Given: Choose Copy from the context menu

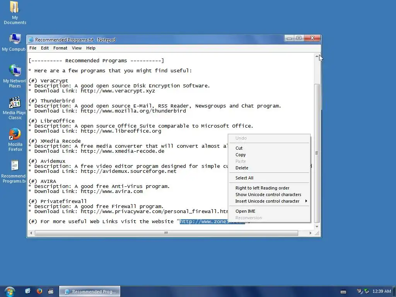Looking at the screenshot, I should [x=269, y=155].
